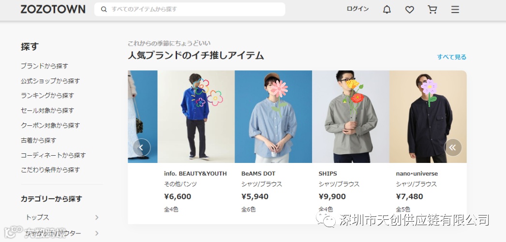Expand the ジャケット/アウター category chevron
The height and width of the screenshot is (242, 506).
click(97, 233)
